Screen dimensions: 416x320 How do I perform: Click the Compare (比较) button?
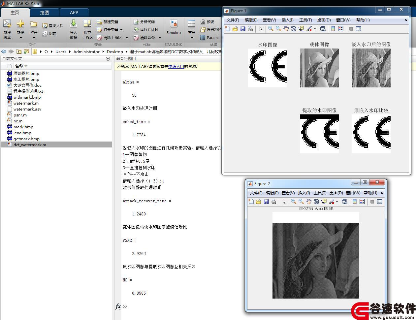(49, 33)
